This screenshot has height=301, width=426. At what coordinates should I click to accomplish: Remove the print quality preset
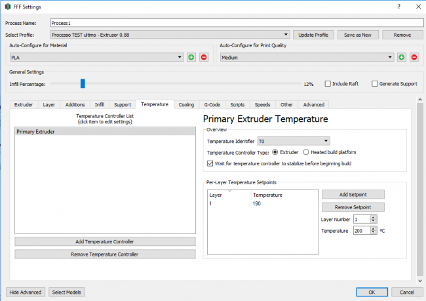414,58
